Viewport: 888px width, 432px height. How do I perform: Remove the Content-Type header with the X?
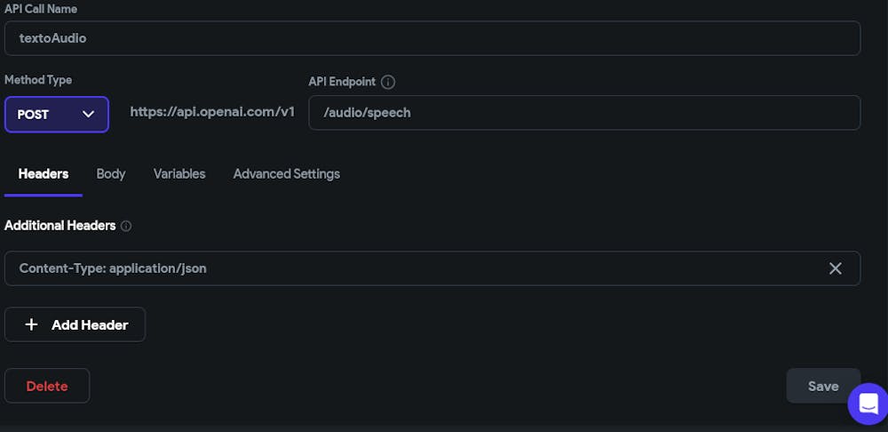pos(835,268)
